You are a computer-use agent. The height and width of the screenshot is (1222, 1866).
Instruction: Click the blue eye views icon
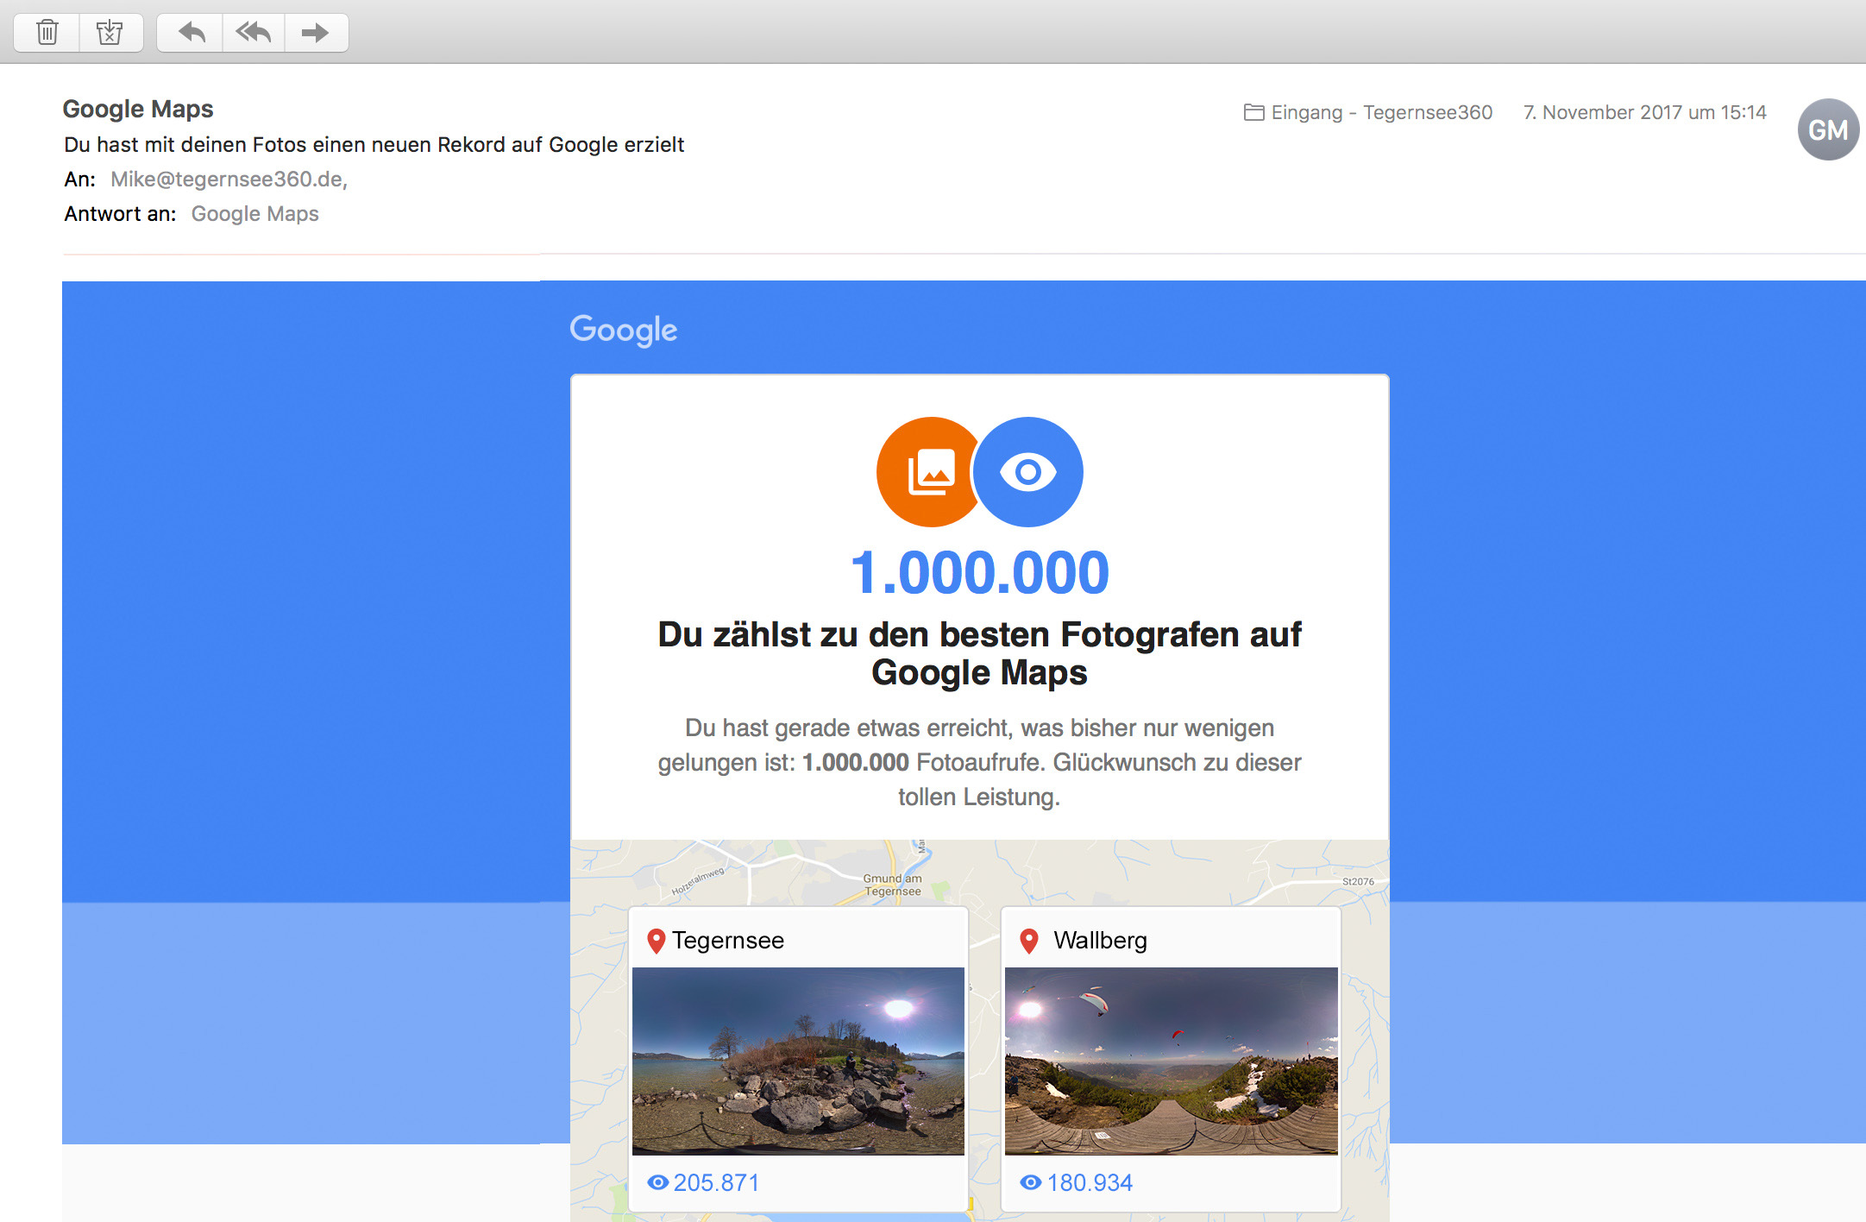[x=1028, y=472]
